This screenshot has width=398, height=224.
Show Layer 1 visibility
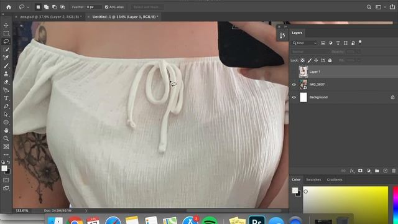[x=294, y=72]
